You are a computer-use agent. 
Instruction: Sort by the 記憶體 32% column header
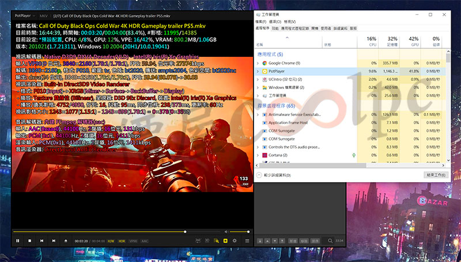[x=389, y=41]
